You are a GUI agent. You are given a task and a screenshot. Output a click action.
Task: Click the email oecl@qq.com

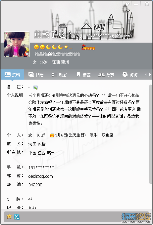click(x=40, y=176)
